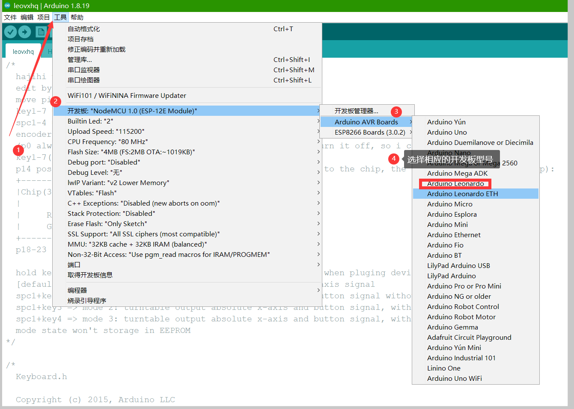Click the New sketch toolbar icon
This screenshot has height=409, width=574.
pos(41,32)
